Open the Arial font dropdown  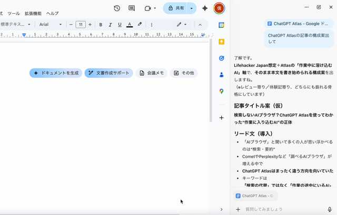pyautogui.click(x=51, y=24)
